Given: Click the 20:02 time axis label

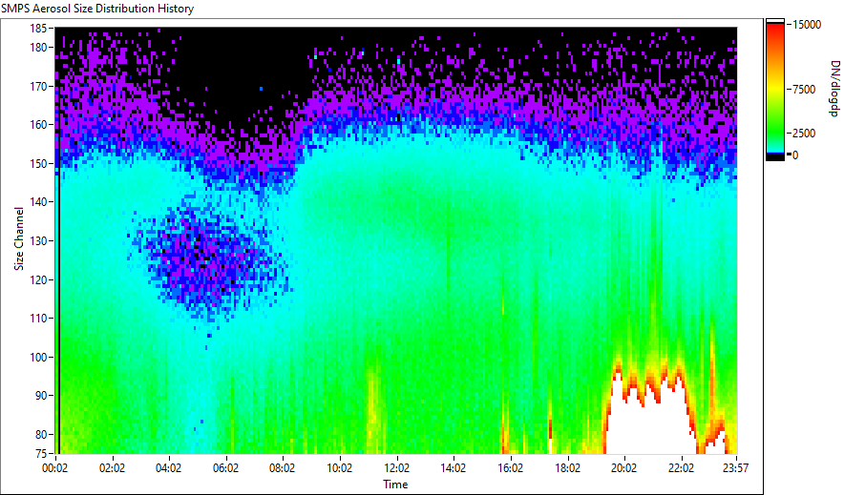Looking at the screenshot, I should click(x=623, y=468).
